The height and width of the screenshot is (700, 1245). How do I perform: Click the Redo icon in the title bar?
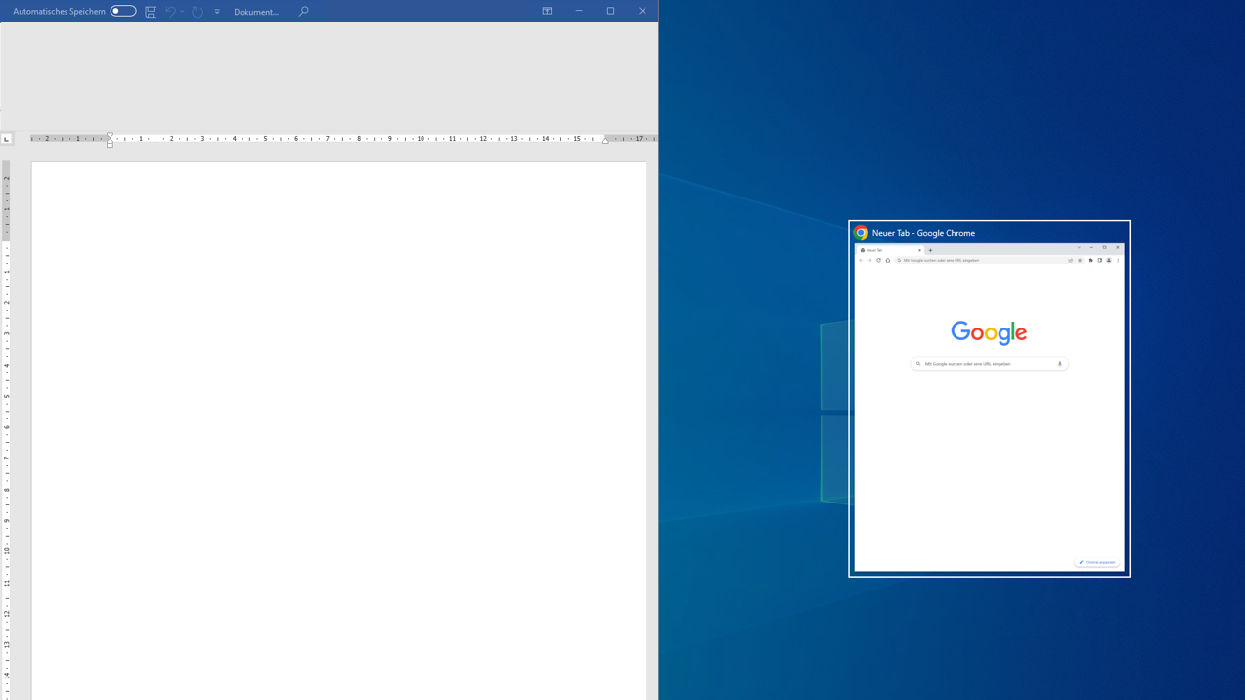pos(197,11)
